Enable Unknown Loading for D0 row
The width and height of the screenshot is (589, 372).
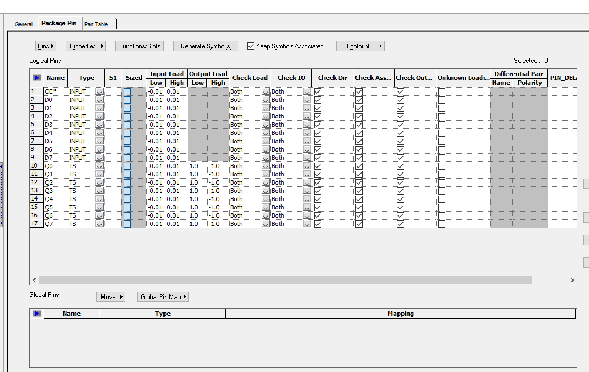[442, 100]
